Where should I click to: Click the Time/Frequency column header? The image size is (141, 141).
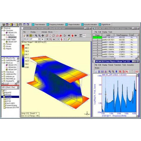pos(122,35)
